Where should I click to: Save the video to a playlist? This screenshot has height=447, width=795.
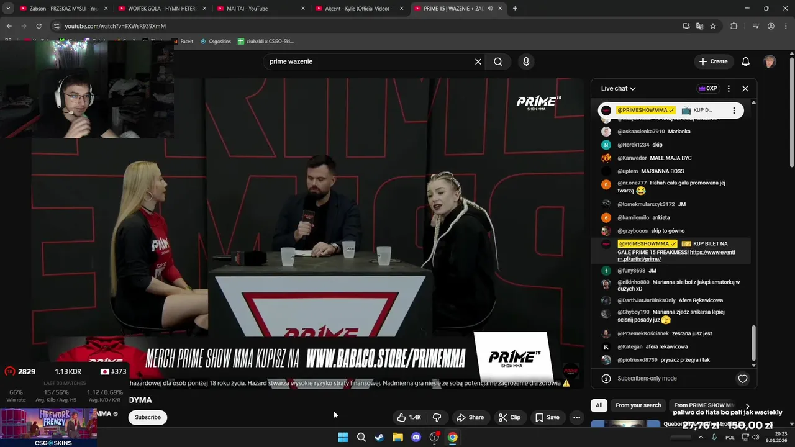547,417
